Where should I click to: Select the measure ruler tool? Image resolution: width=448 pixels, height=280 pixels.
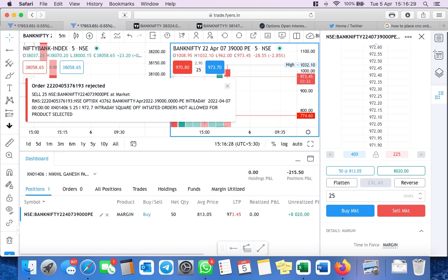pos(9,143)
